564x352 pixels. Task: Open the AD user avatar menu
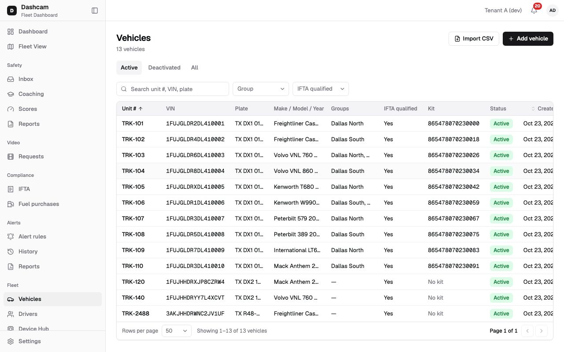(x=553, y=11)
